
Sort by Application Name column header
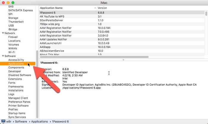pyautogui.click(x=68, y=8)
